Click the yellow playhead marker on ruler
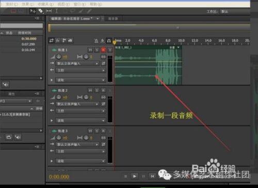This screenshot has width=258, height=188. click(115, 42)
